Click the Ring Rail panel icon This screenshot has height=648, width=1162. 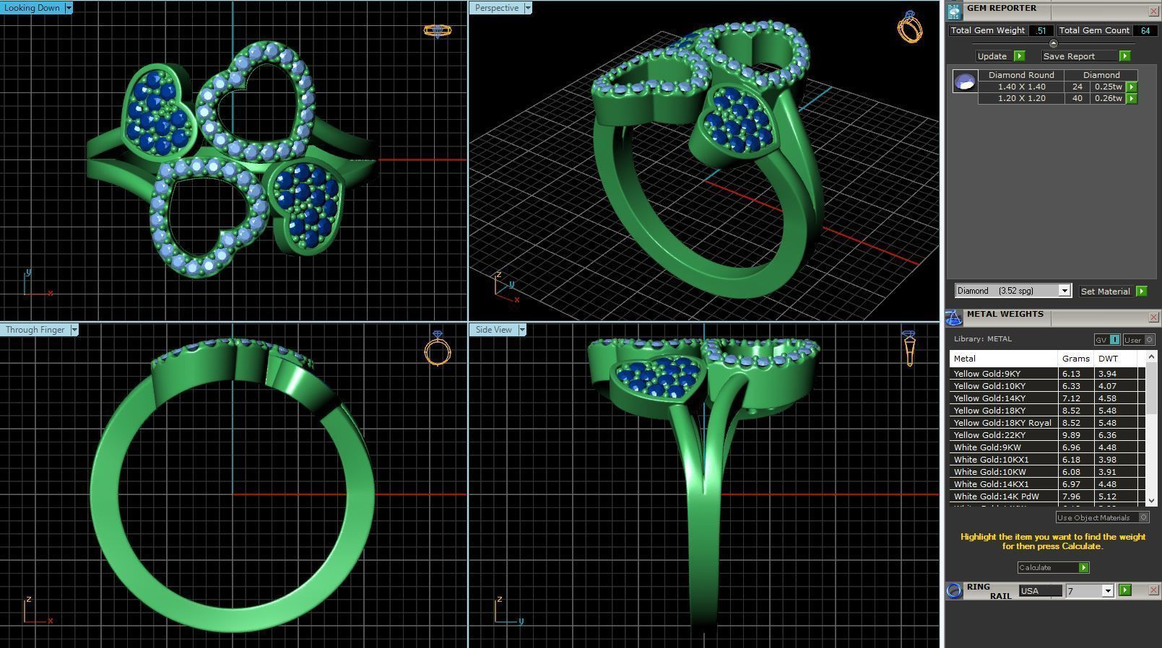pyautogui.click(x=954, y=590)
